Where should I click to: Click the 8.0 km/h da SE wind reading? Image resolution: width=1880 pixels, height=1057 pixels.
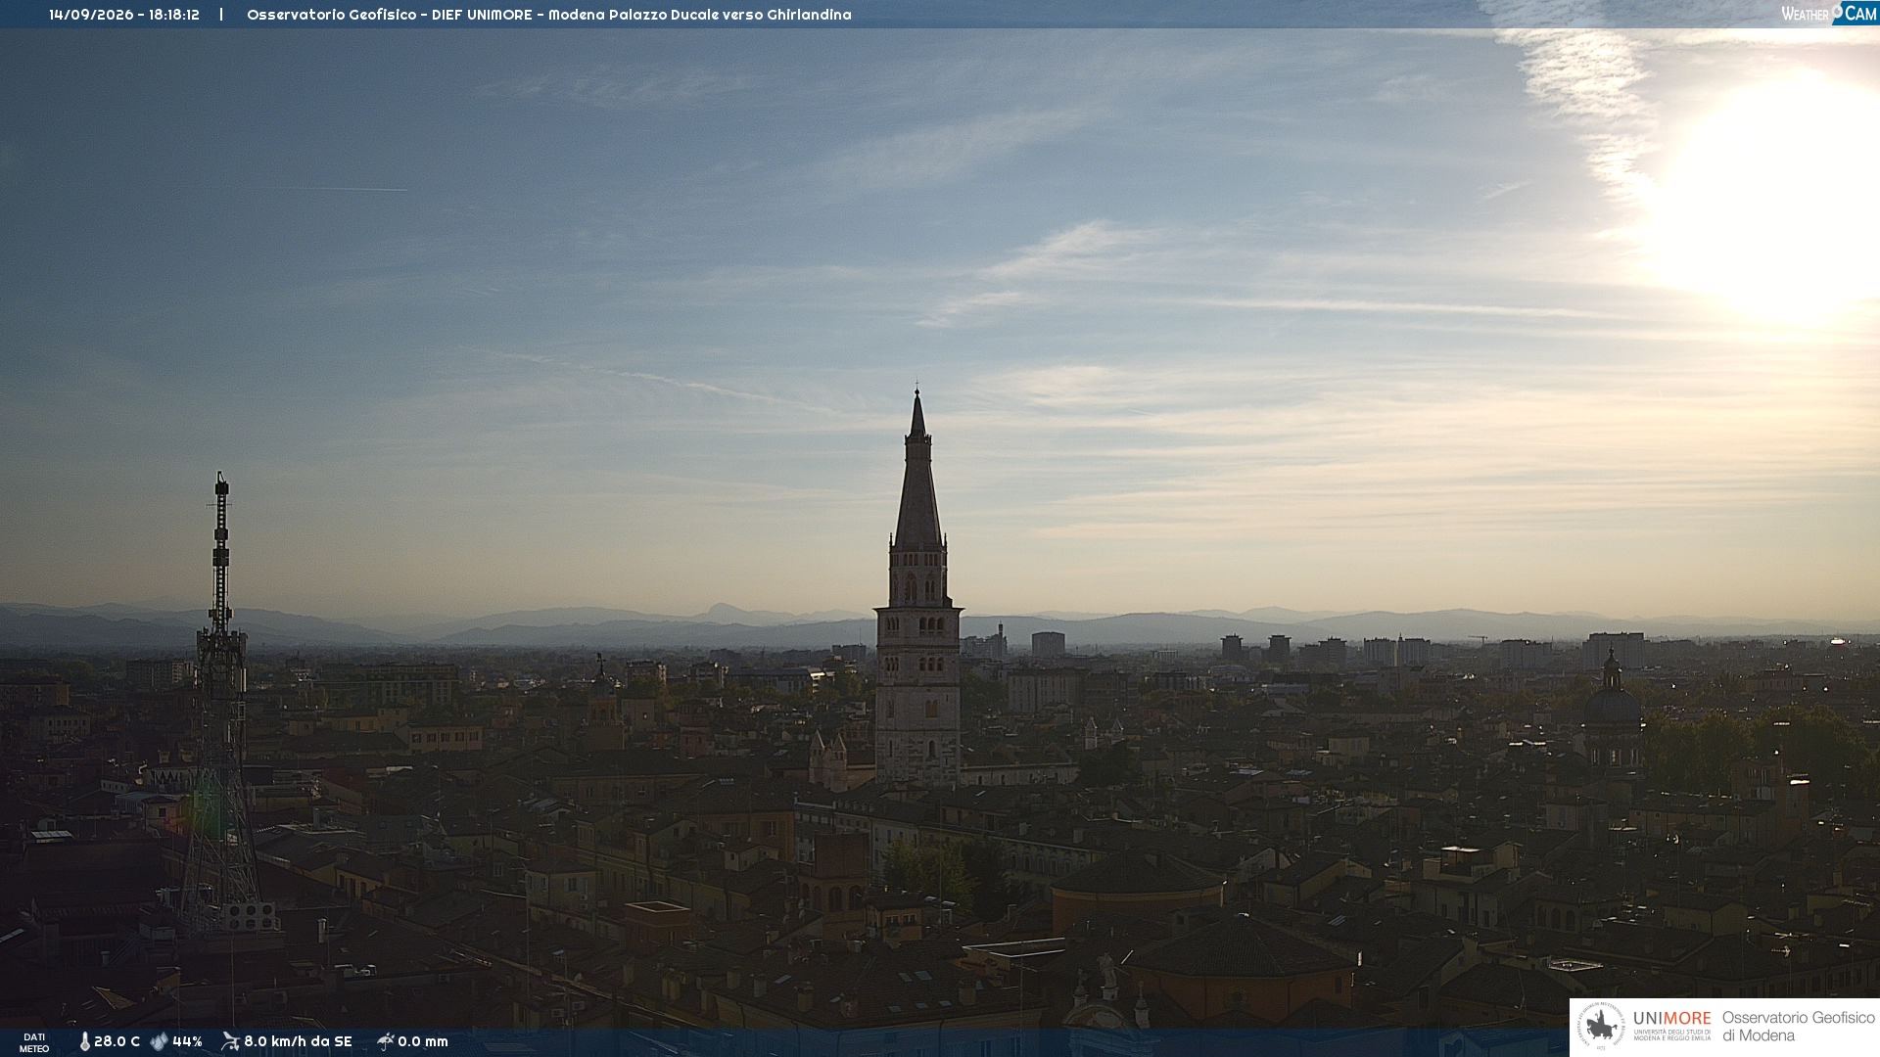[x=298, y=1041]
